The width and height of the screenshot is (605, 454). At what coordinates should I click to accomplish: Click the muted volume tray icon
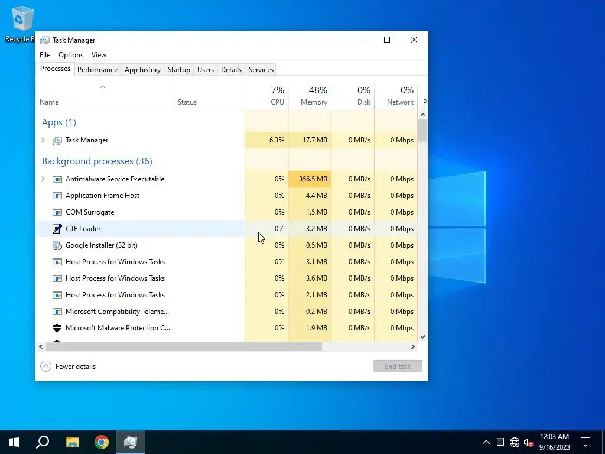(529, 442)
